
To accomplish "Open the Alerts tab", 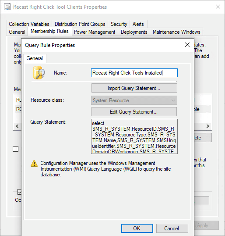I will pos(138,24).
